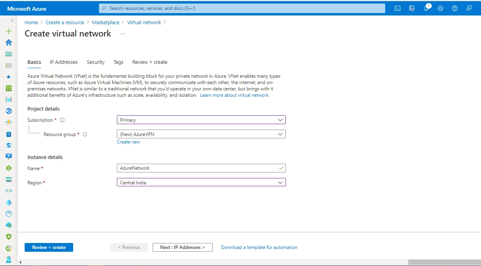Viewport: 481px width, 266px height.
Task: Click the Review + create button
Action: pos(48,247)
